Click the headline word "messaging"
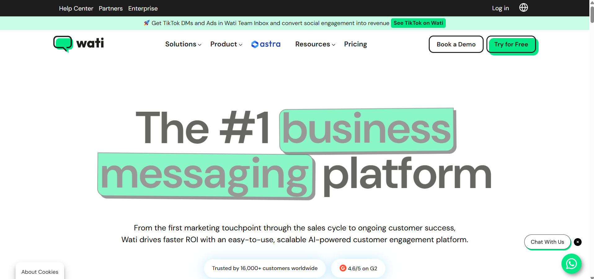The height and width of the screenshot is (279, 594). click(206, 176)
